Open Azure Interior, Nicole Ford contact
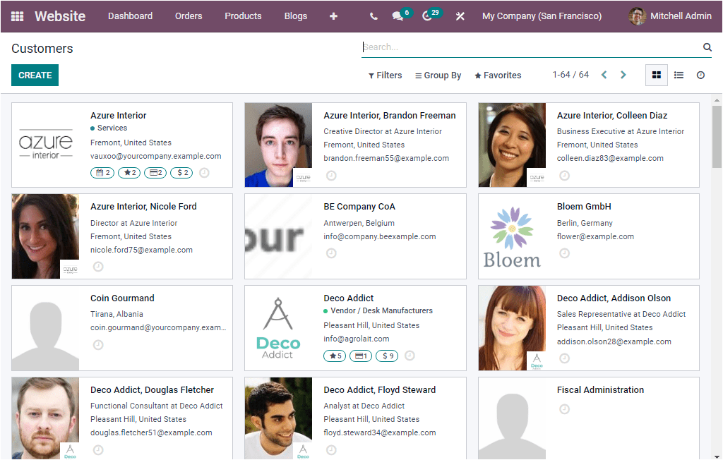The width and height of the screenshot is (723, 460). coord(143,206)
